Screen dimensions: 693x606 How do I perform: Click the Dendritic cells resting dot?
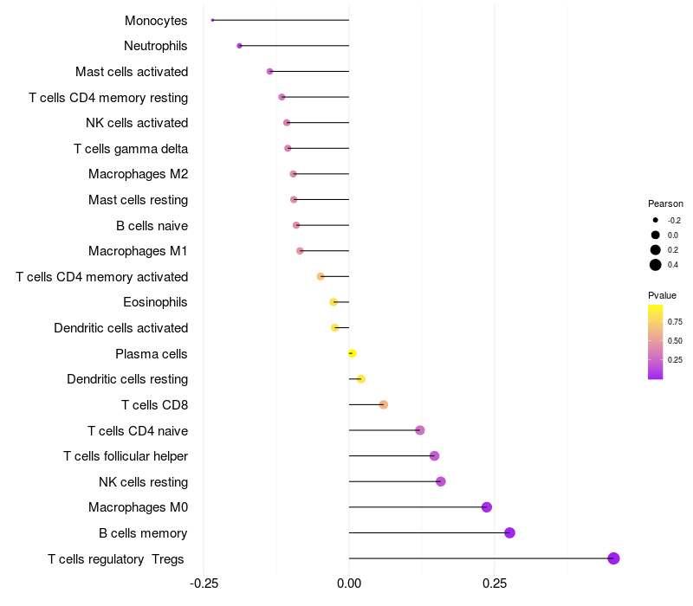361,379
